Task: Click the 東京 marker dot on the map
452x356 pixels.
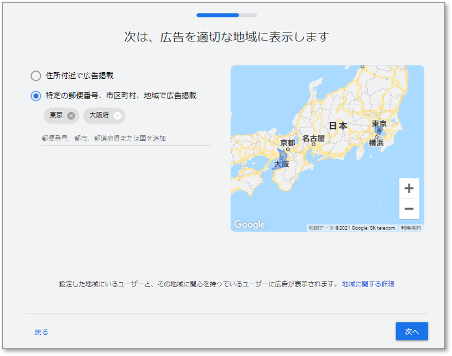Action: coord(379,131)
